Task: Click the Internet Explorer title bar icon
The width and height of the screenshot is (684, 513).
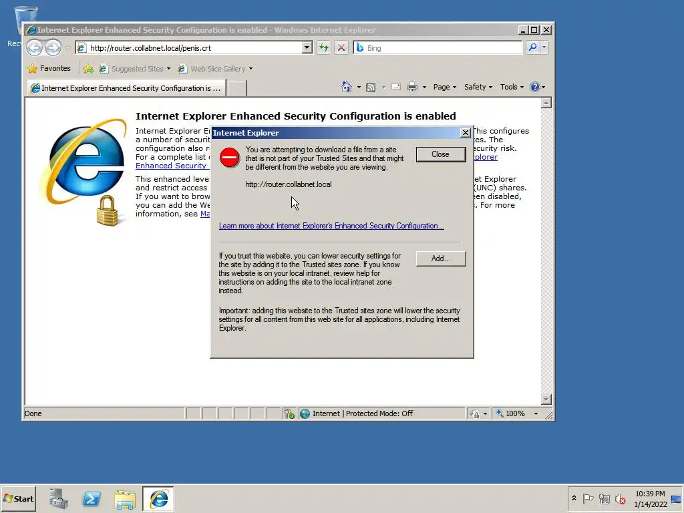Action: coord(31,30)
